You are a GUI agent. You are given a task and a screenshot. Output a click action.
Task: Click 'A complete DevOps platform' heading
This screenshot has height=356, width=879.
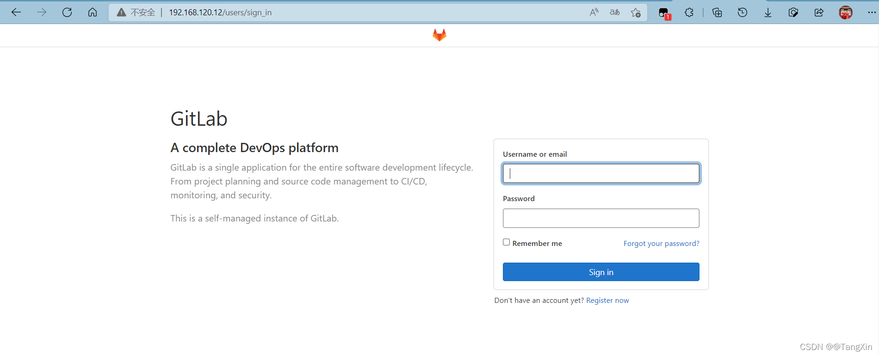pyautogui.click(x=254, y=148)
